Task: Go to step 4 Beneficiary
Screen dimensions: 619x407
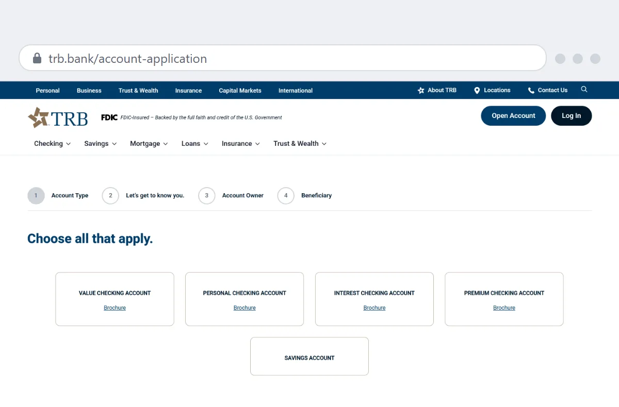Action: [x=304, y=196]
